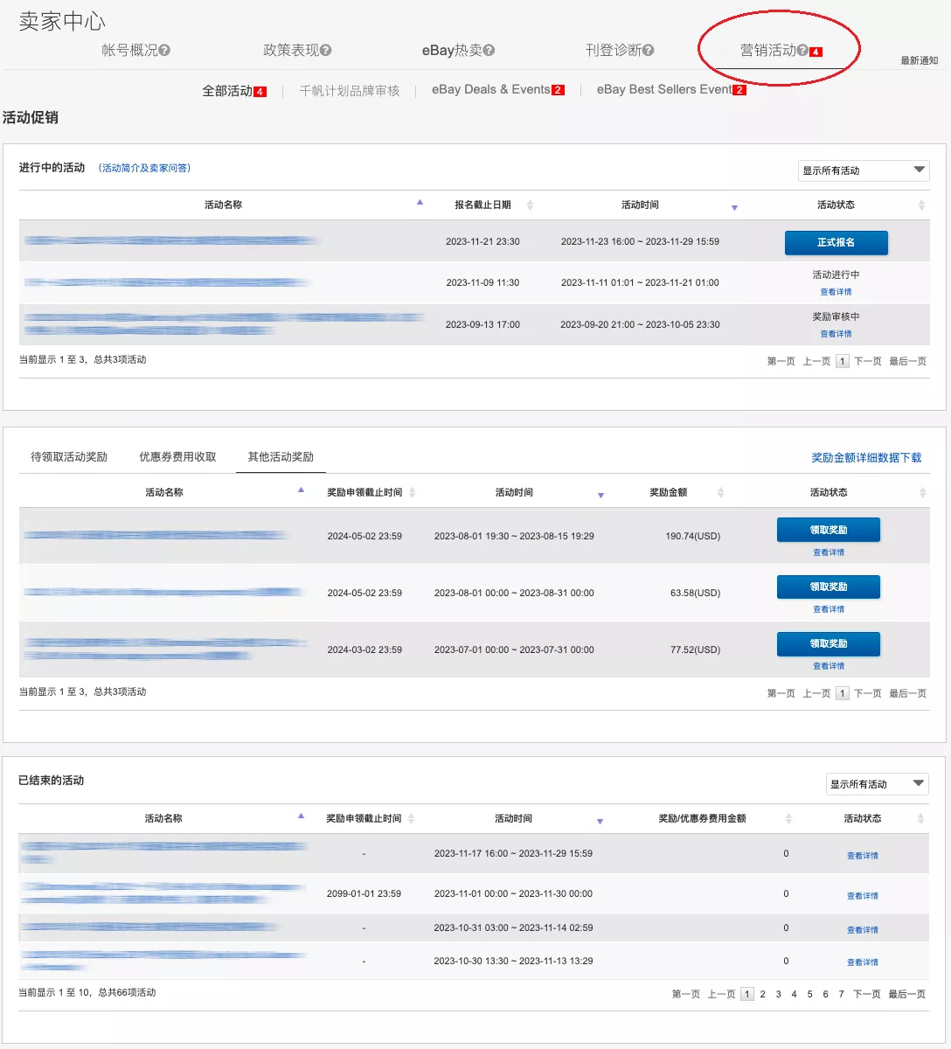Click 领取奖励 for the 190.74 USD reward
Viewport: 951px width, 1049px height.
click(x=828, y=530)
